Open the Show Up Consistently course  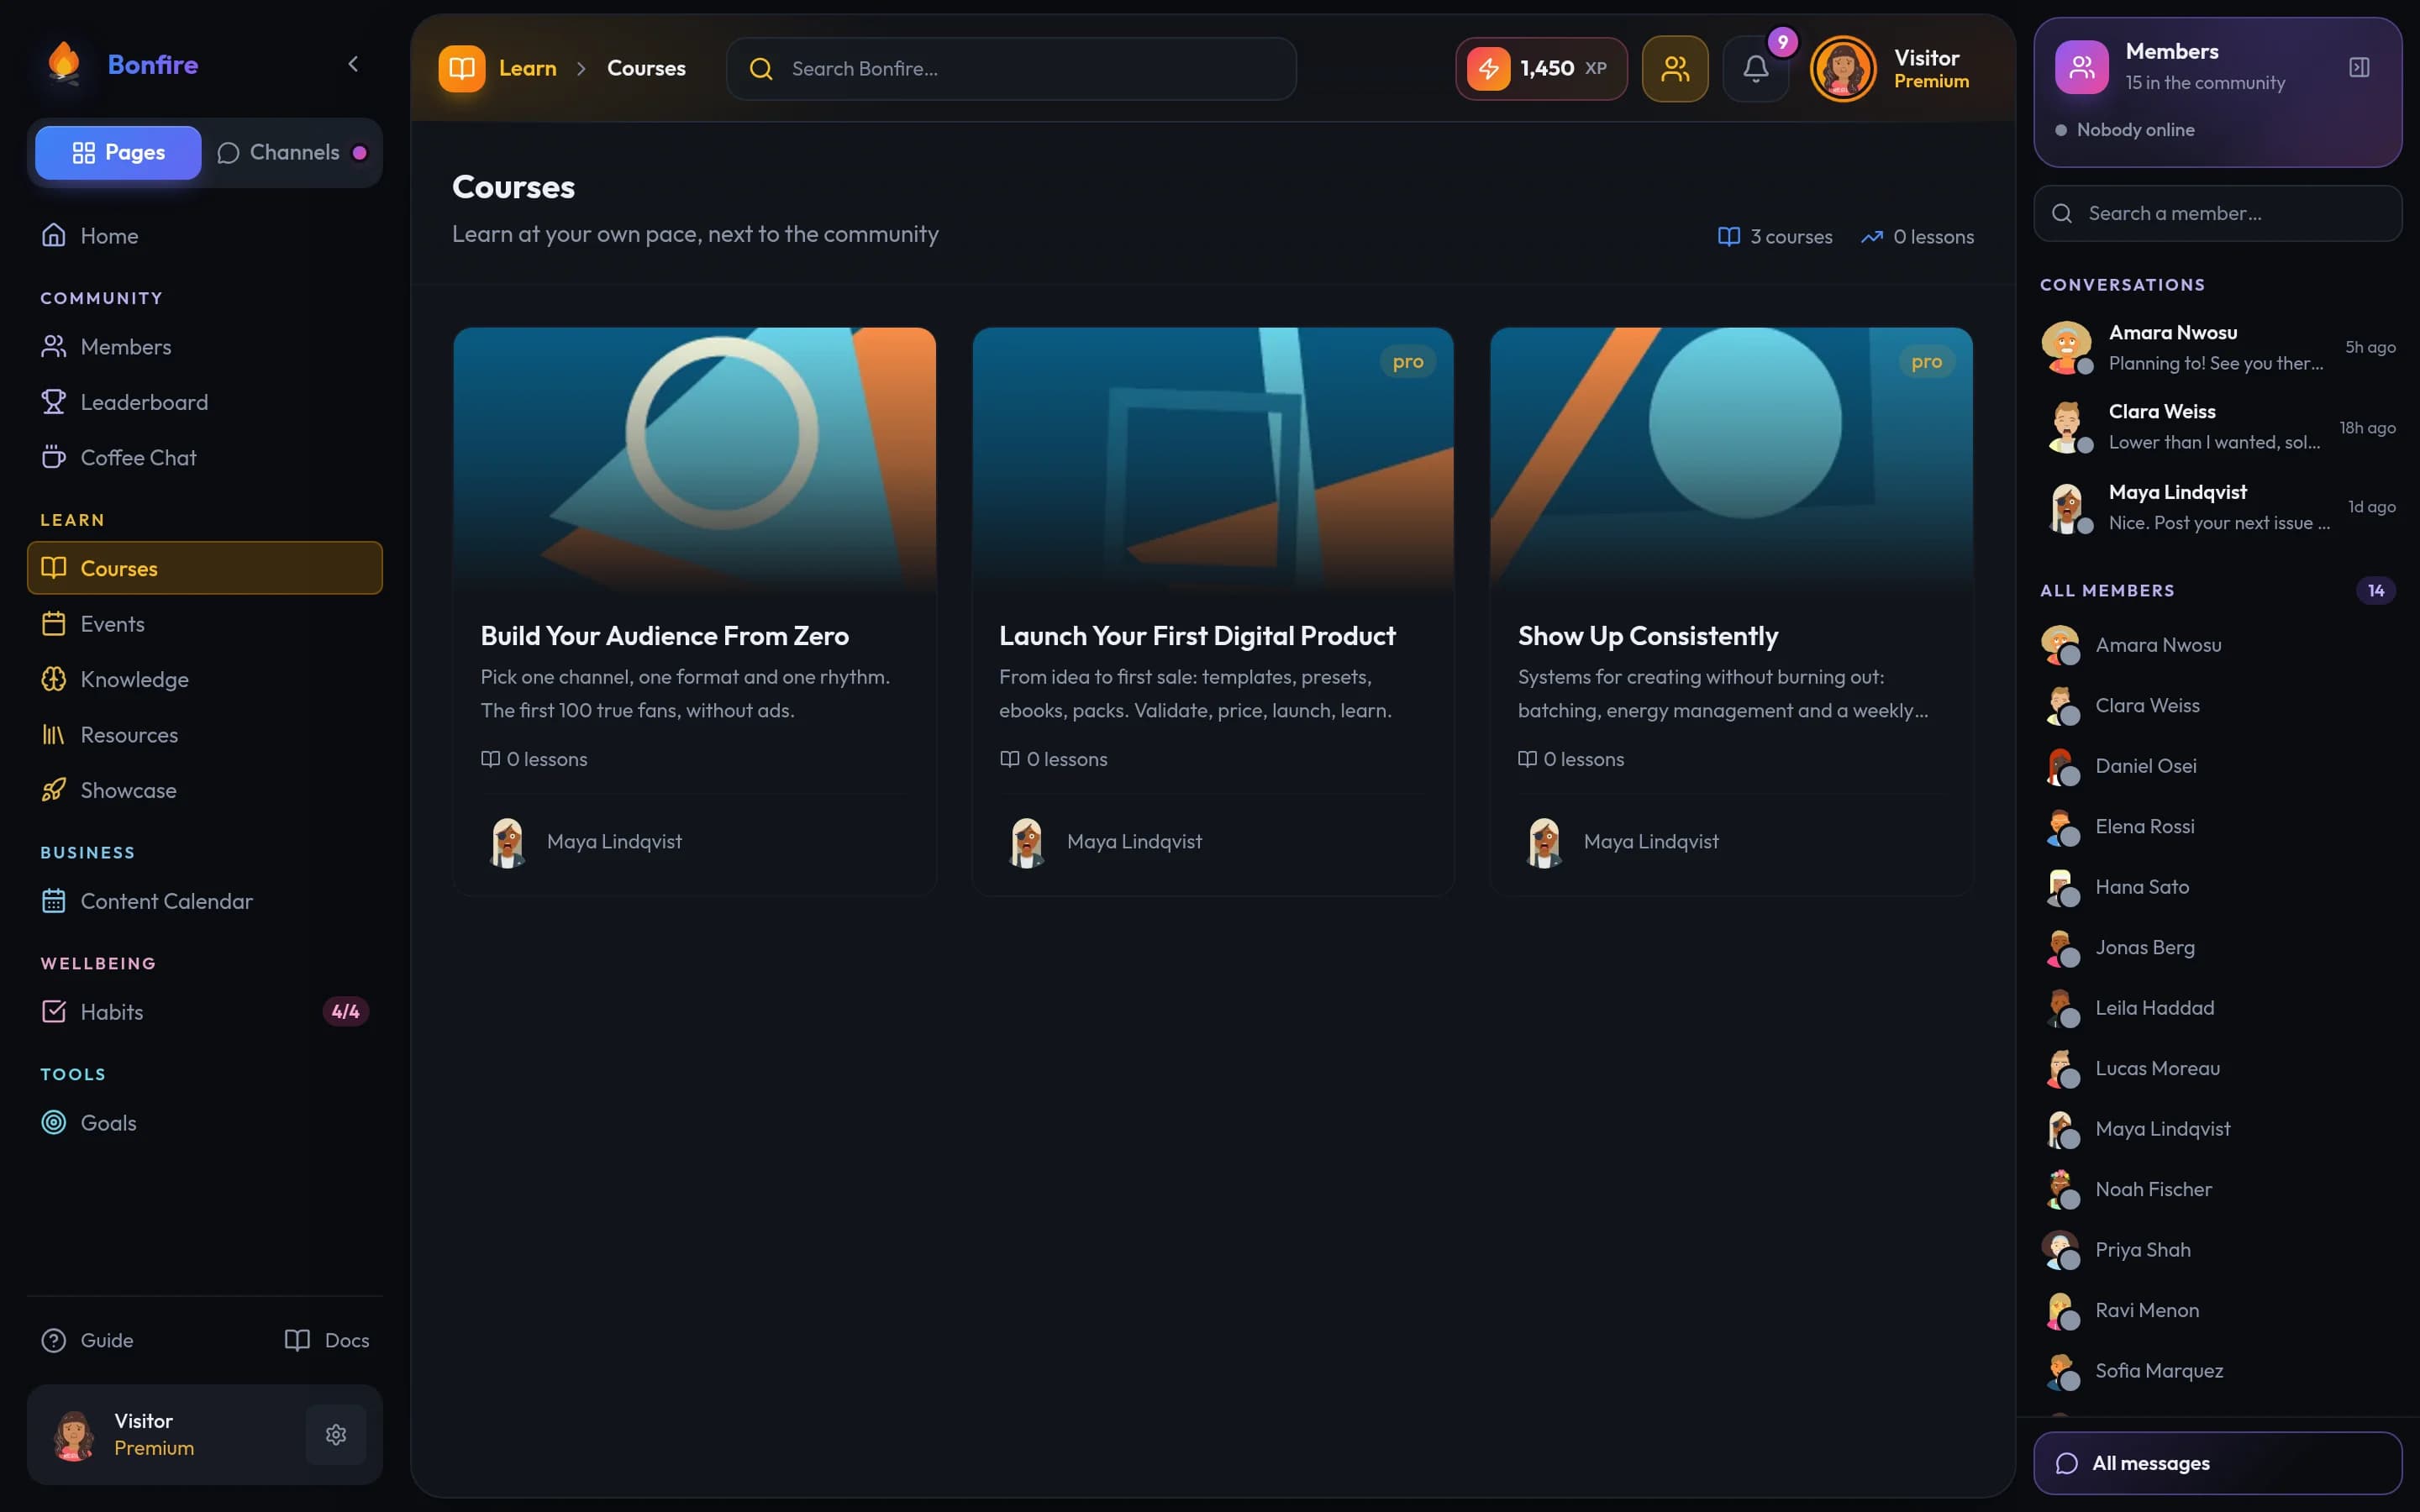[1731, 611]
